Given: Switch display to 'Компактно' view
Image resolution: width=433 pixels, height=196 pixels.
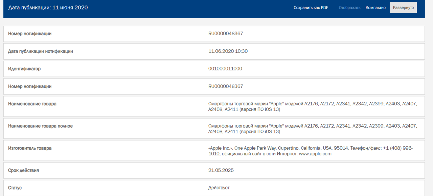Looking at the screenshot, I should [375, 8].
